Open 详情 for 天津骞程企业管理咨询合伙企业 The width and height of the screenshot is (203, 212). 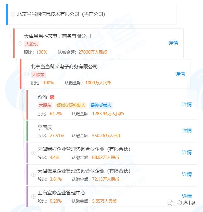point(187,153)
